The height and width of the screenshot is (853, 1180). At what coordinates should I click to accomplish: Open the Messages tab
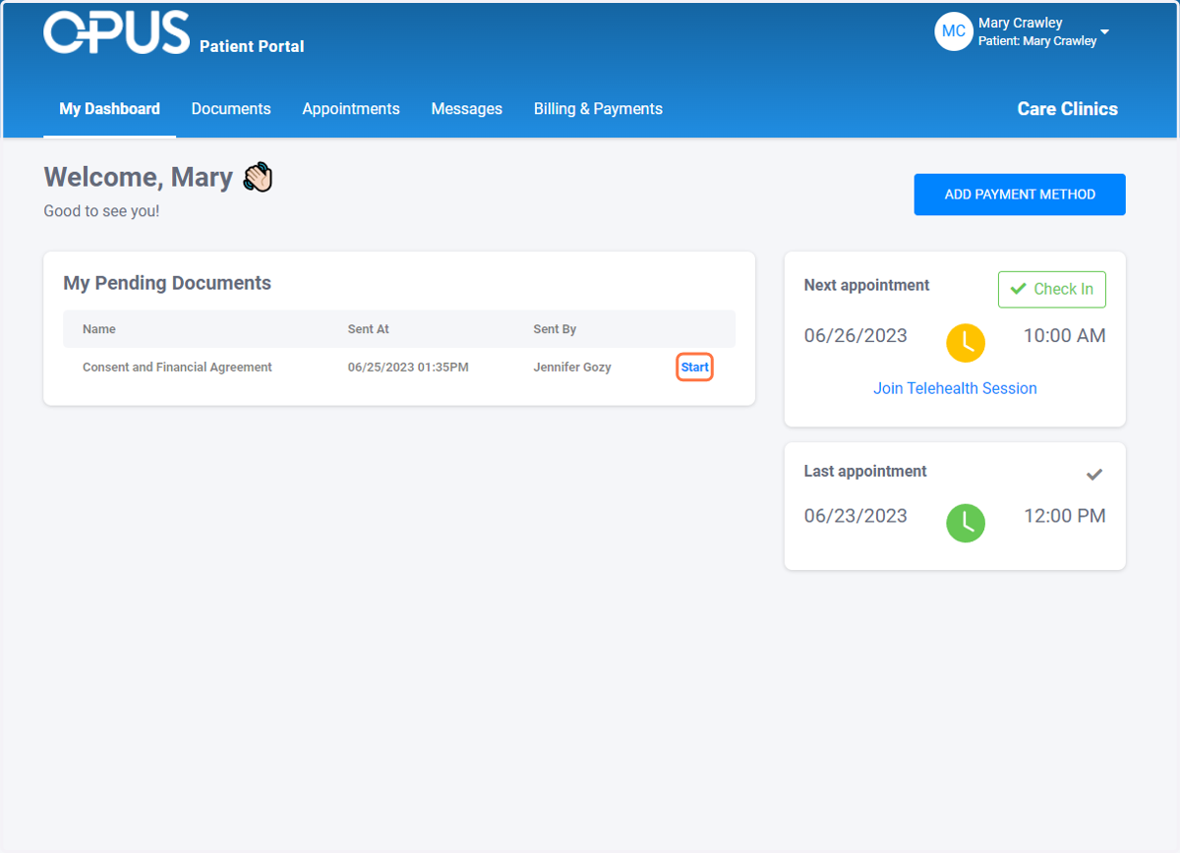point(467,109)
